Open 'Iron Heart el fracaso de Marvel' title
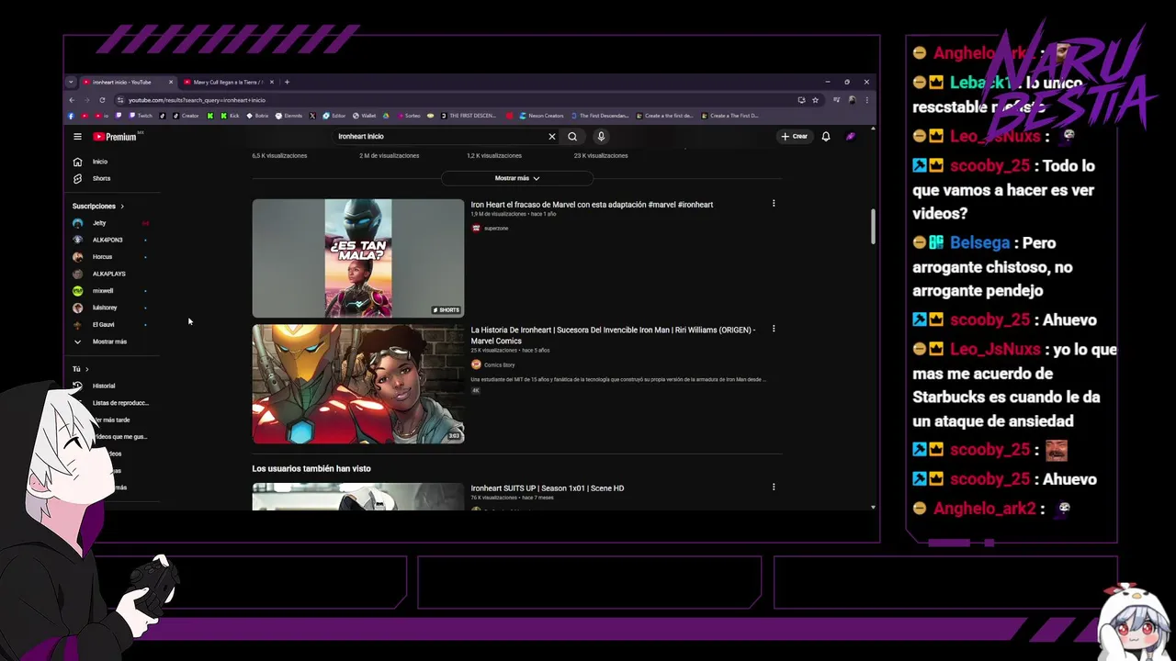The width and height of the screenshot is (1176, 661). click(592, 205)
